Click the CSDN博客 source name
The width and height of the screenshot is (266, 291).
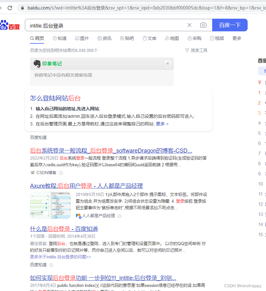coord(47,173)
